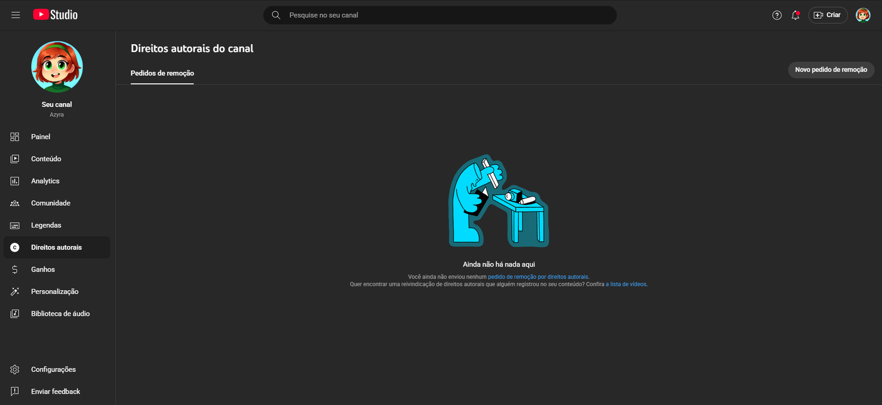Open Configurações in the sidebar
Screen dimensions: 882x405
coord(57,369)
